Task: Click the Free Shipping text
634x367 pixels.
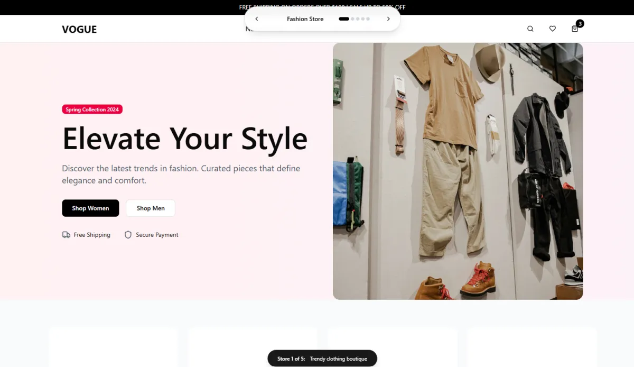Action: [92, 235]
